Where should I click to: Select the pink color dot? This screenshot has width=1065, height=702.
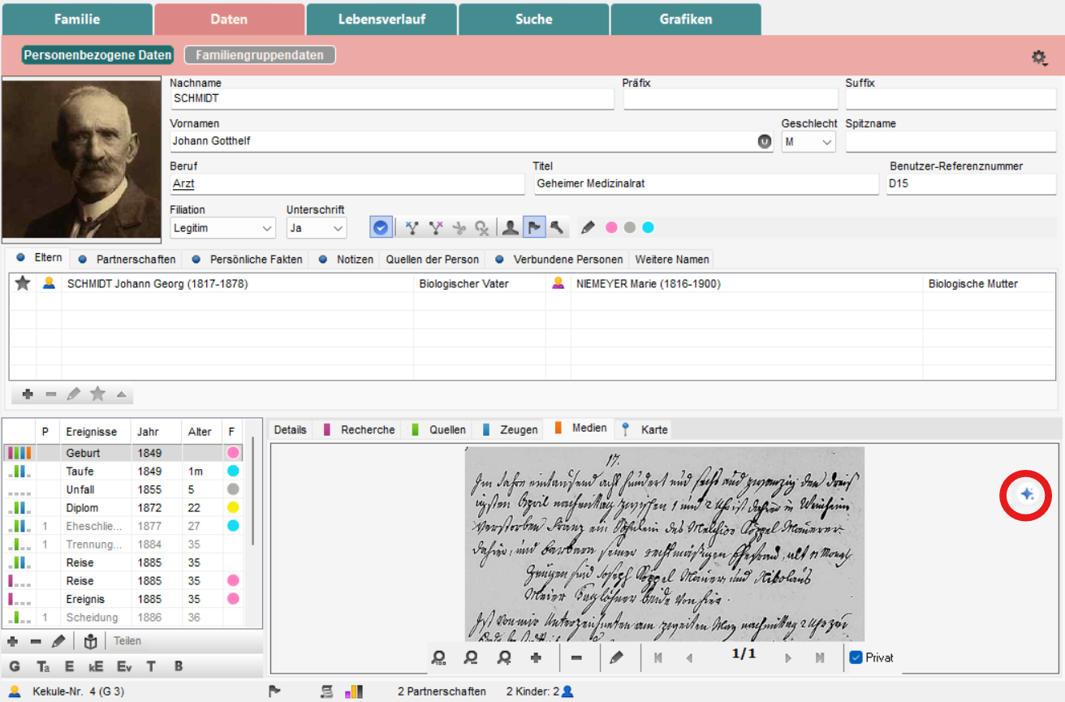pyautogui.click(x=611, y=228)
